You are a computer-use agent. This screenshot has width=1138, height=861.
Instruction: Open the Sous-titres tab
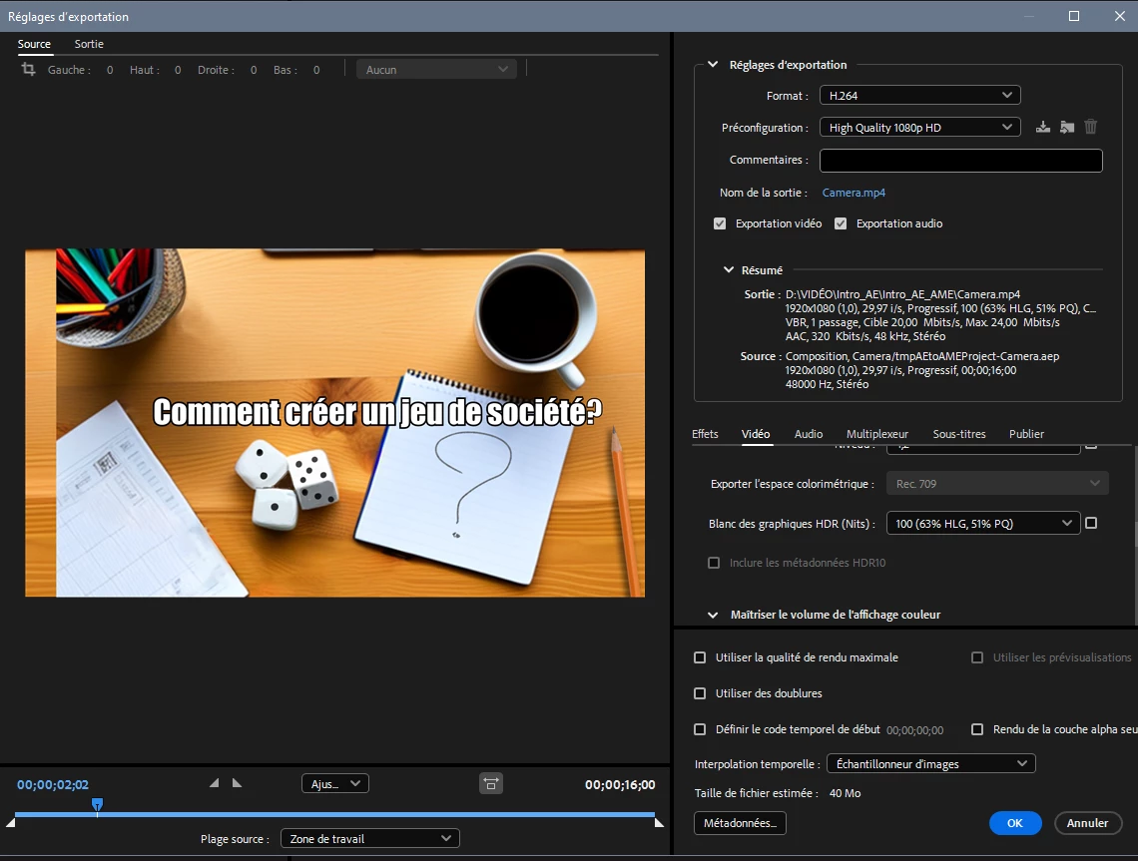[959, 434]
